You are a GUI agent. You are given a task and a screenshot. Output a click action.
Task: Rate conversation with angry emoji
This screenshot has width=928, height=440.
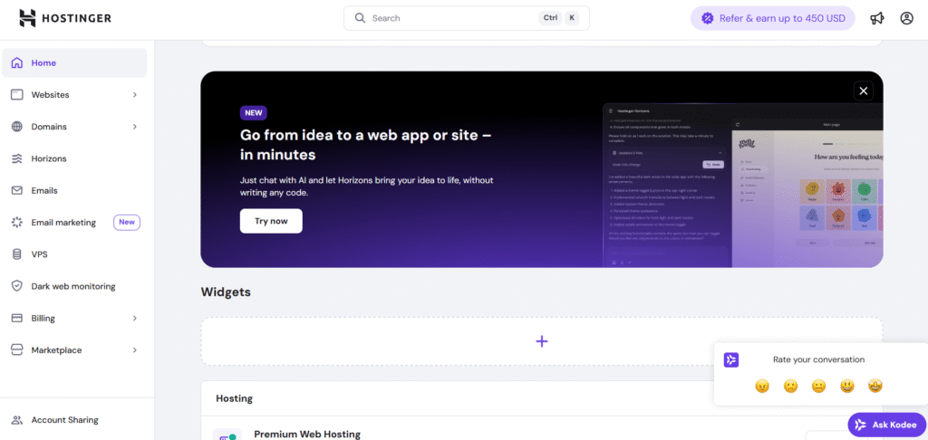762,387
